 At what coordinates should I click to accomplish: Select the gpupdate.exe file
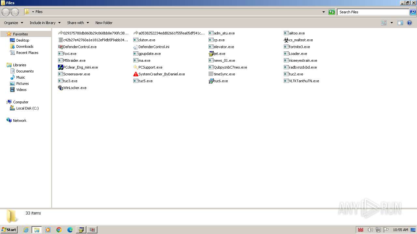click(147, 54)
